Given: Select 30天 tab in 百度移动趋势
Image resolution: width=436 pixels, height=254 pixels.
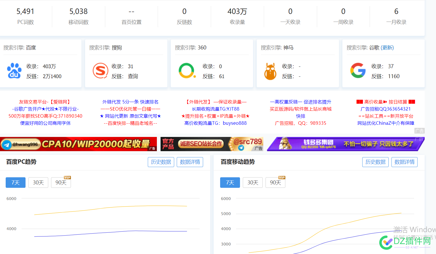Looking at the screenshot, I should point(253,182).
